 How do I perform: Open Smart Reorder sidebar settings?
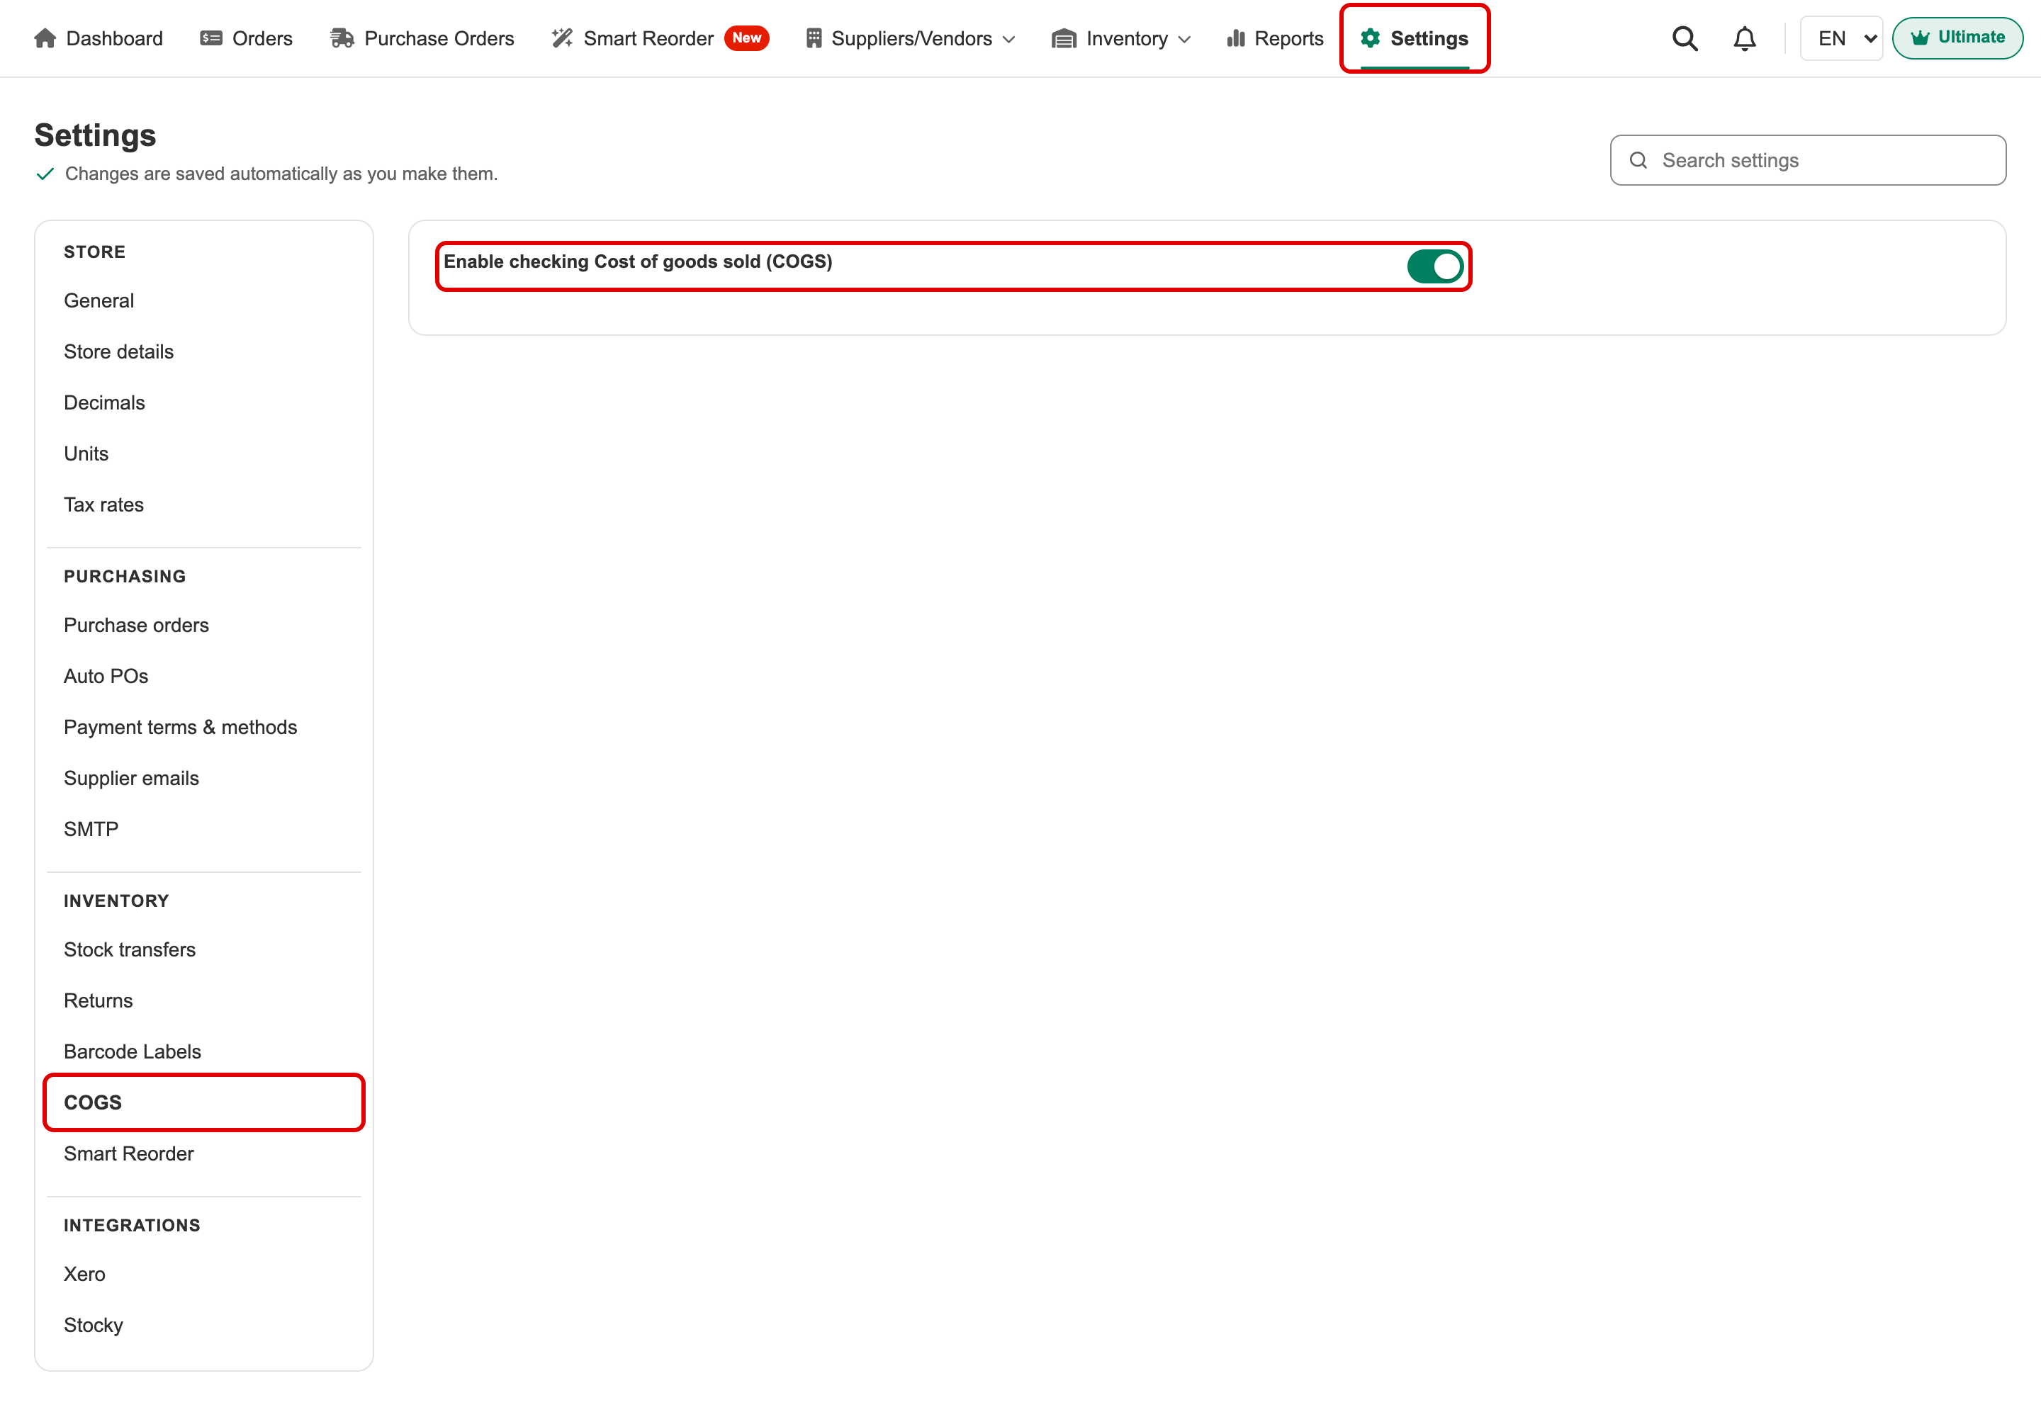point(129,1153)
